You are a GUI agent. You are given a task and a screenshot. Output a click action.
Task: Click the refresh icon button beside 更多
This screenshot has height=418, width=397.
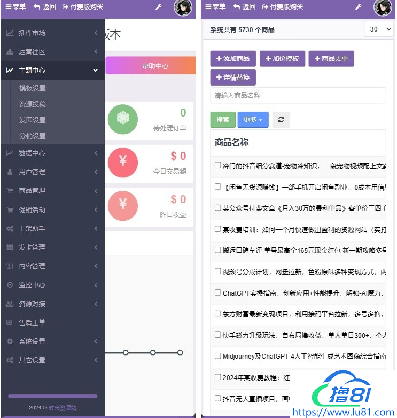tap(281, 120)
